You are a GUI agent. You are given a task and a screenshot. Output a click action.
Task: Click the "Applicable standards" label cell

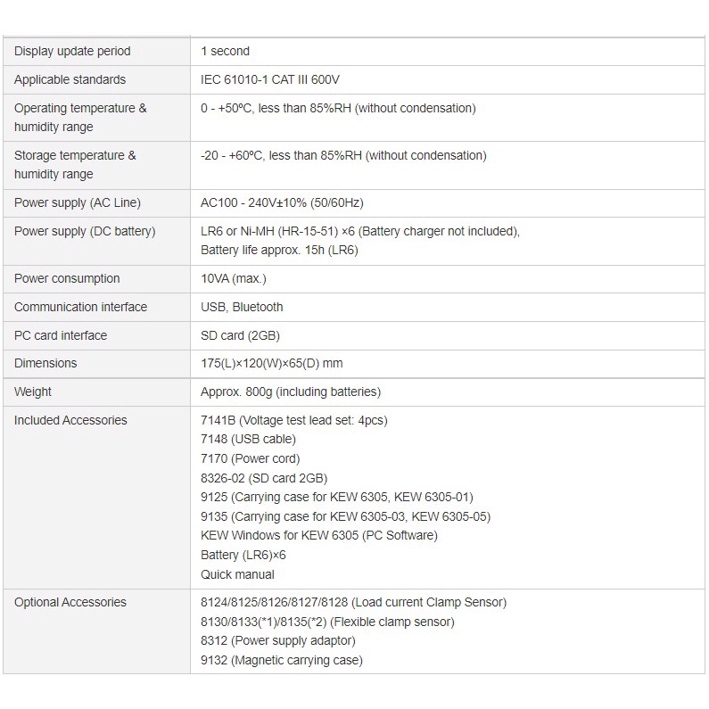click(x=70, y=79)
